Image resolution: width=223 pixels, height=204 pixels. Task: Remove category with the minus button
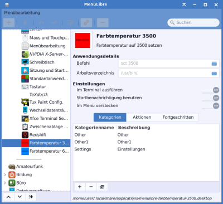click(91, 187)
